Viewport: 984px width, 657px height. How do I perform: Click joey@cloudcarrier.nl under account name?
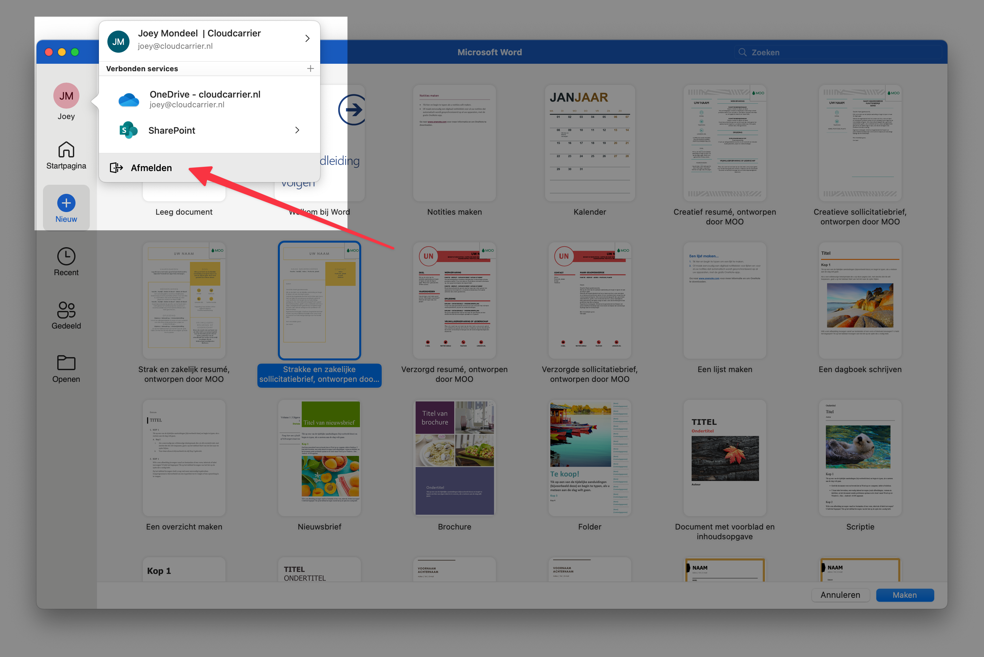(175, 46)
